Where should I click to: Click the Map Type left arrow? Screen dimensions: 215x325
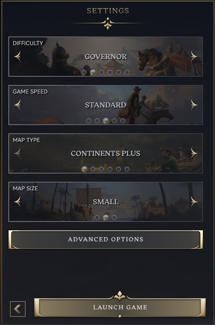pos(17,153)
